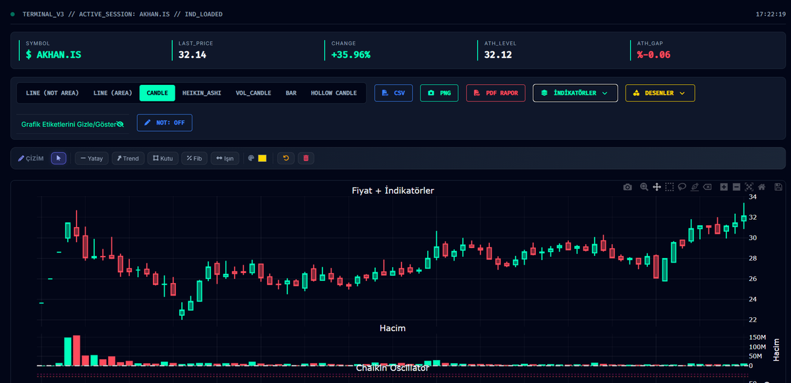The image size is (791, 383).
Task: Select the Fib retracement tool
Action: point(194,158)
